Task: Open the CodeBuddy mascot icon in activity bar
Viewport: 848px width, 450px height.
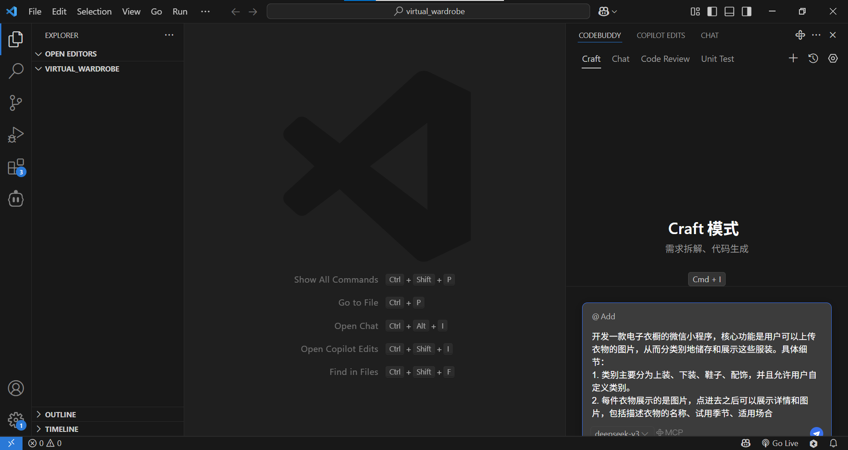Action: [16, 199]
